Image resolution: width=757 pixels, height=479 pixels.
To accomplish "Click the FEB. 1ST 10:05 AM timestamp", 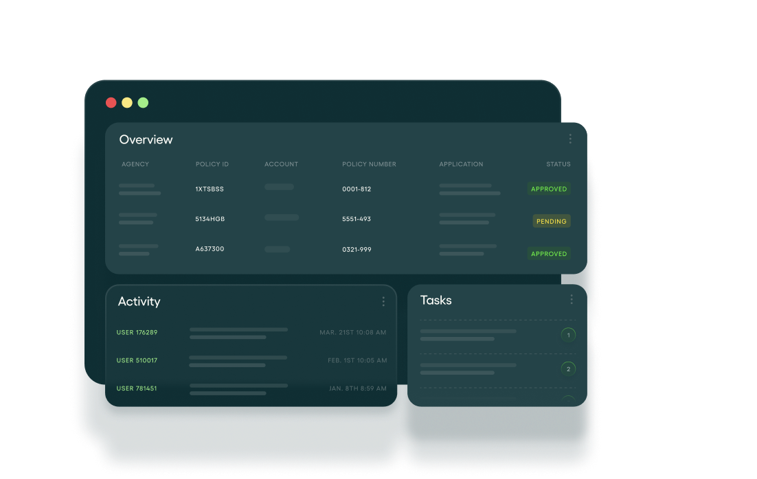I will 357,360.
